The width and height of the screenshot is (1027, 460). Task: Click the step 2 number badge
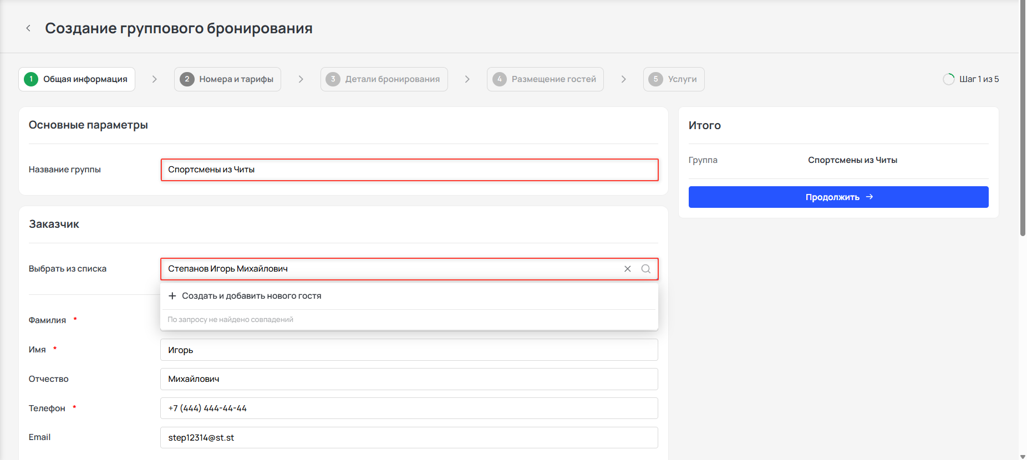click(x=187, y=79)
